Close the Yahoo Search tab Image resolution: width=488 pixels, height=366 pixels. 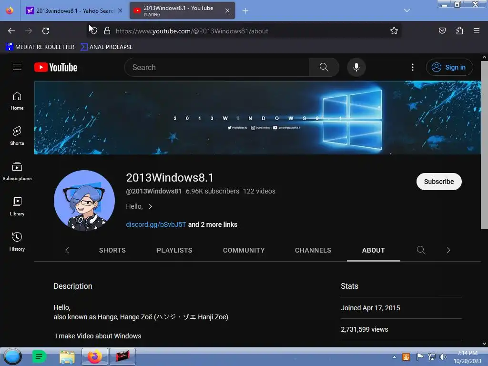point(120,10)
